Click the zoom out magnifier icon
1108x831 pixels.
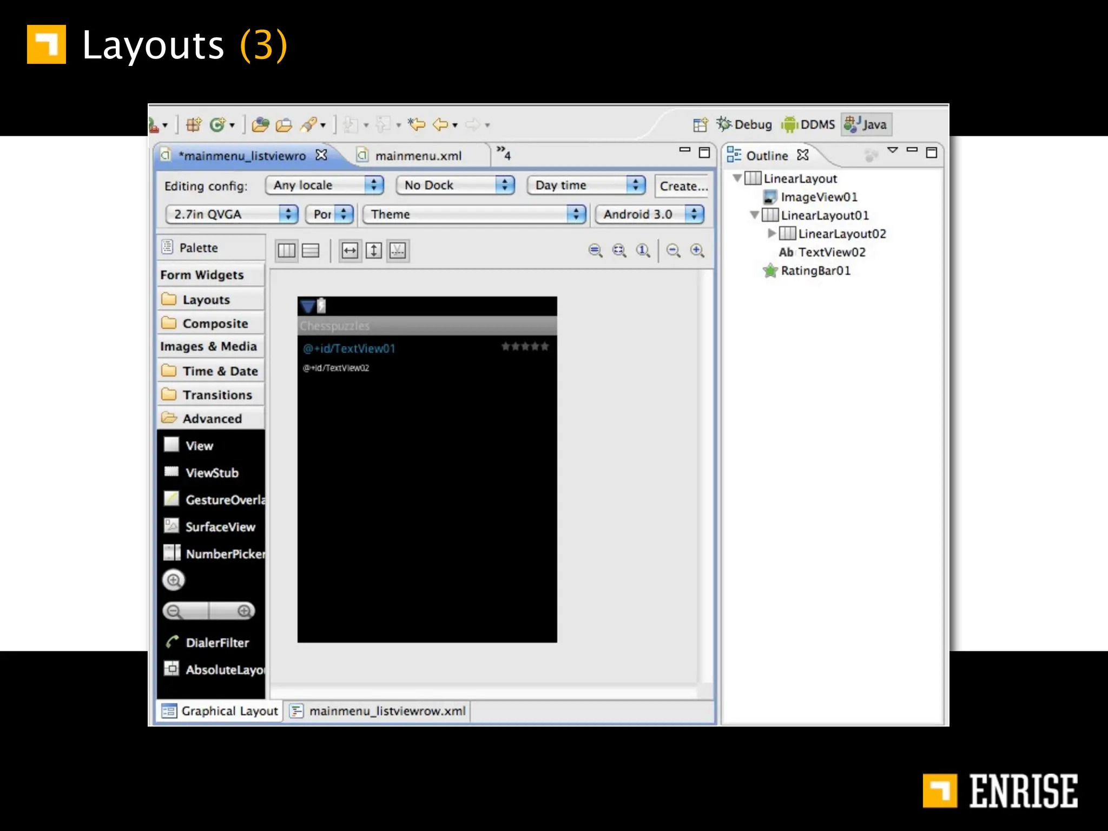coord(673,250)
